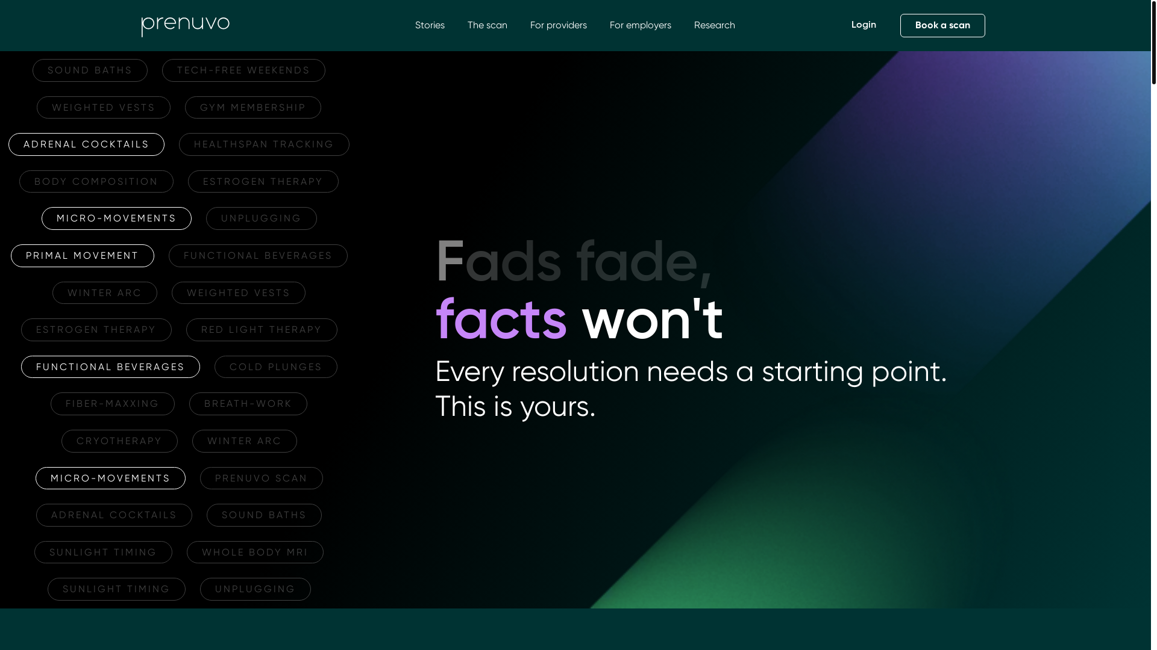Click SOUND BATHS pill beside dim ADRENAL COCKTAILS
This screenshot has height=650, width=1157.
[x=264, y=515]
